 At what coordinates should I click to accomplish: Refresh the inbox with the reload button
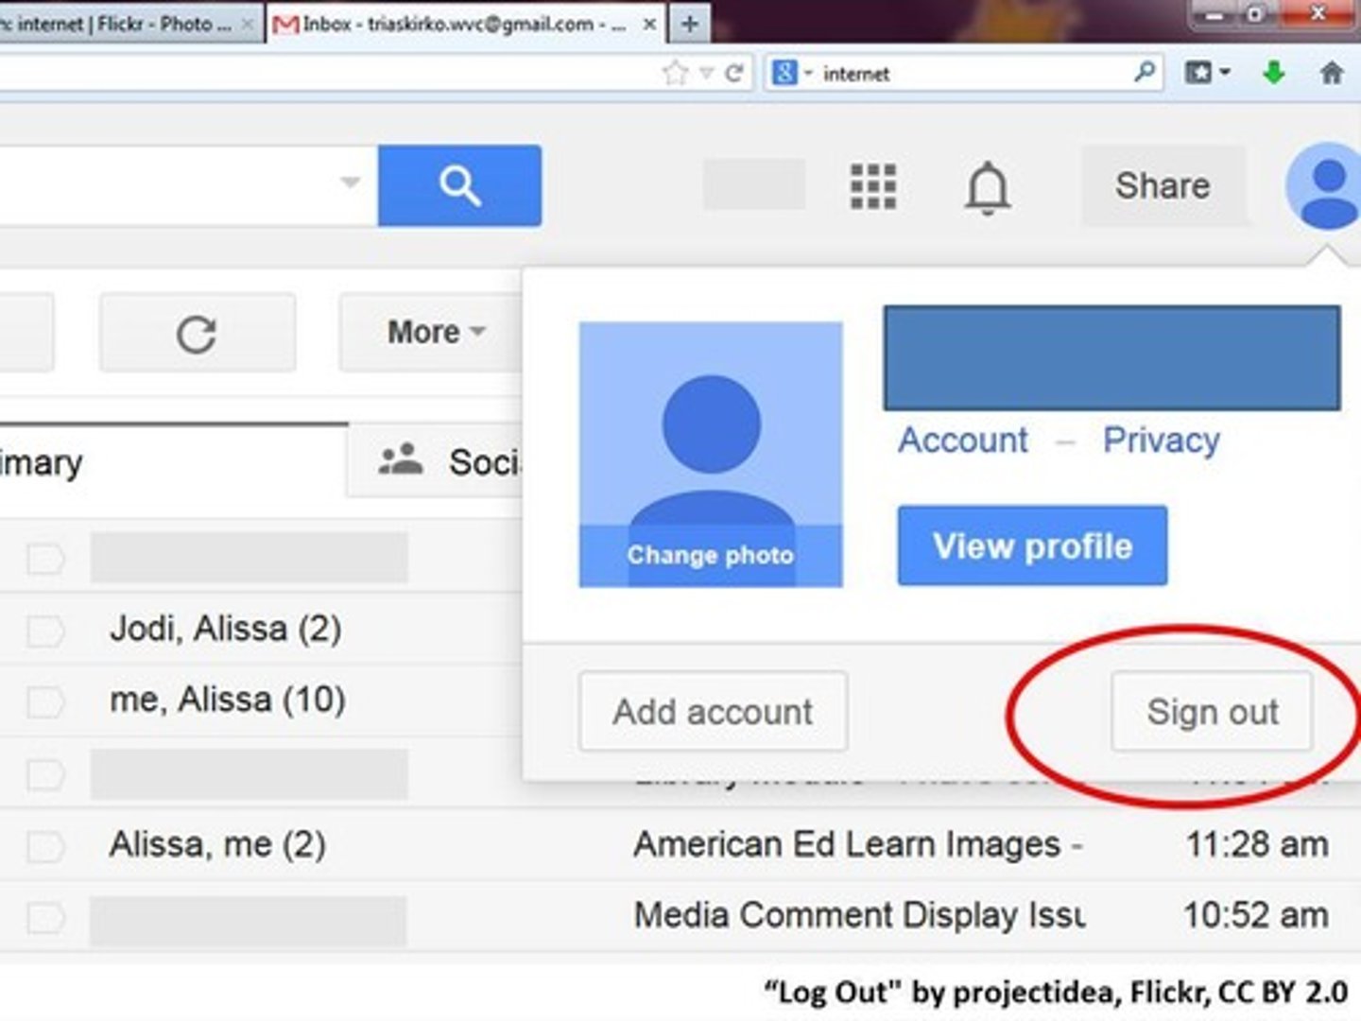[197, 333]
